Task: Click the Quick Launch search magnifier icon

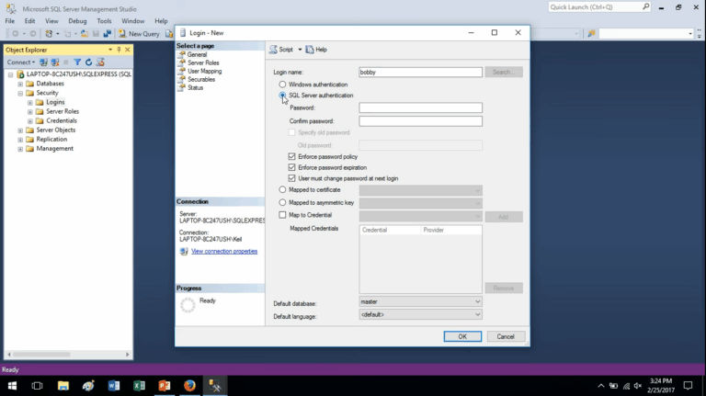Action: (x=645, y=6)
